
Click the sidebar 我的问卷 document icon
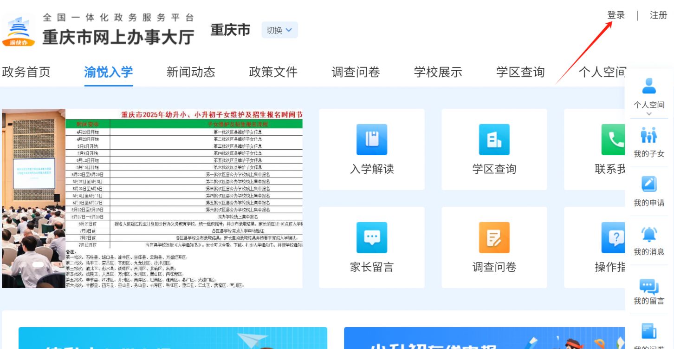pyautogui.click(x=649, y=331)
